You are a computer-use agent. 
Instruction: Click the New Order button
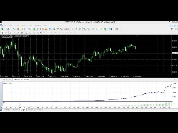pyautogui.click(x=38, y=29)
